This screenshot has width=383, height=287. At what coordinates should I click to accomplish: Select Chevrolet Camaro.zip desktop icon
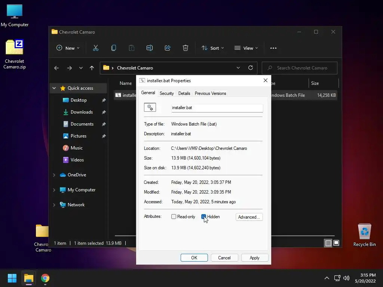pyautogui.click(x=15, y=54)
